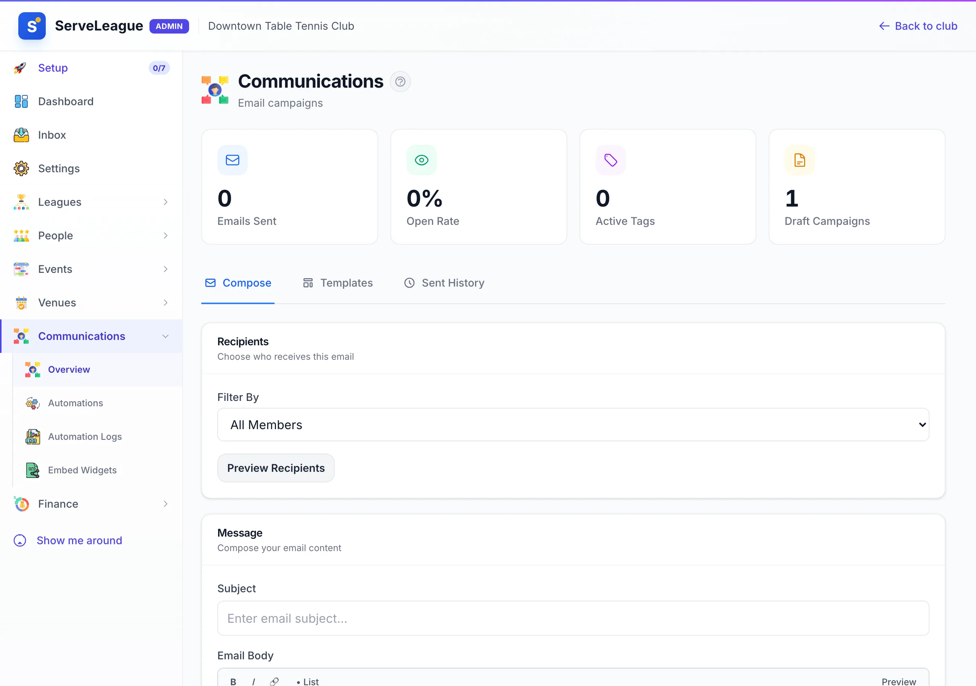The image size is (976, 686).
Task: Click the email Subject input field
Action: (x=573, y=619)
